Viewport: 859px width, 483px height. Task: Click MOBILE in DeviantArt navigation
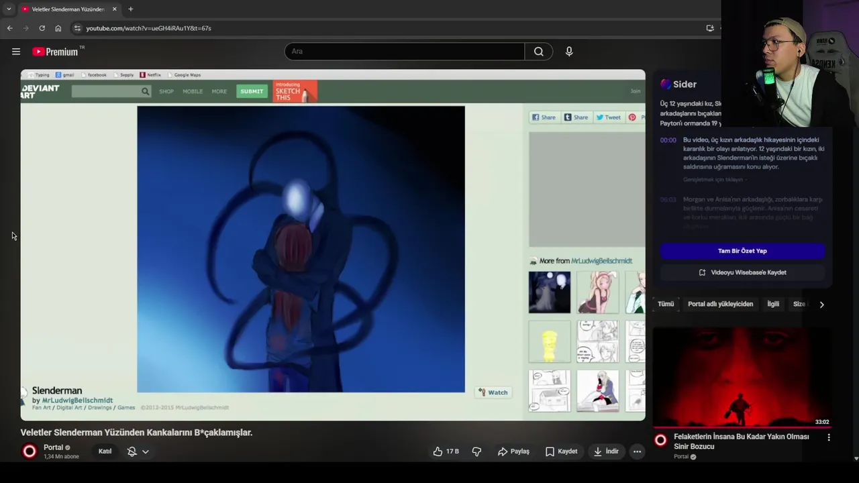click(193, 91)
